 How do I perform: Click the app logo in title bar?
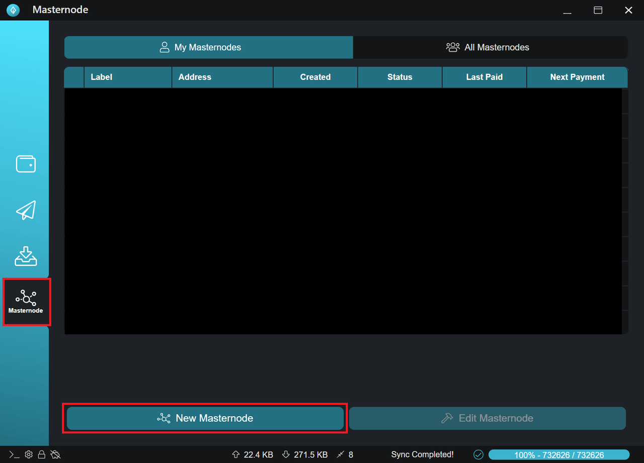13,10
